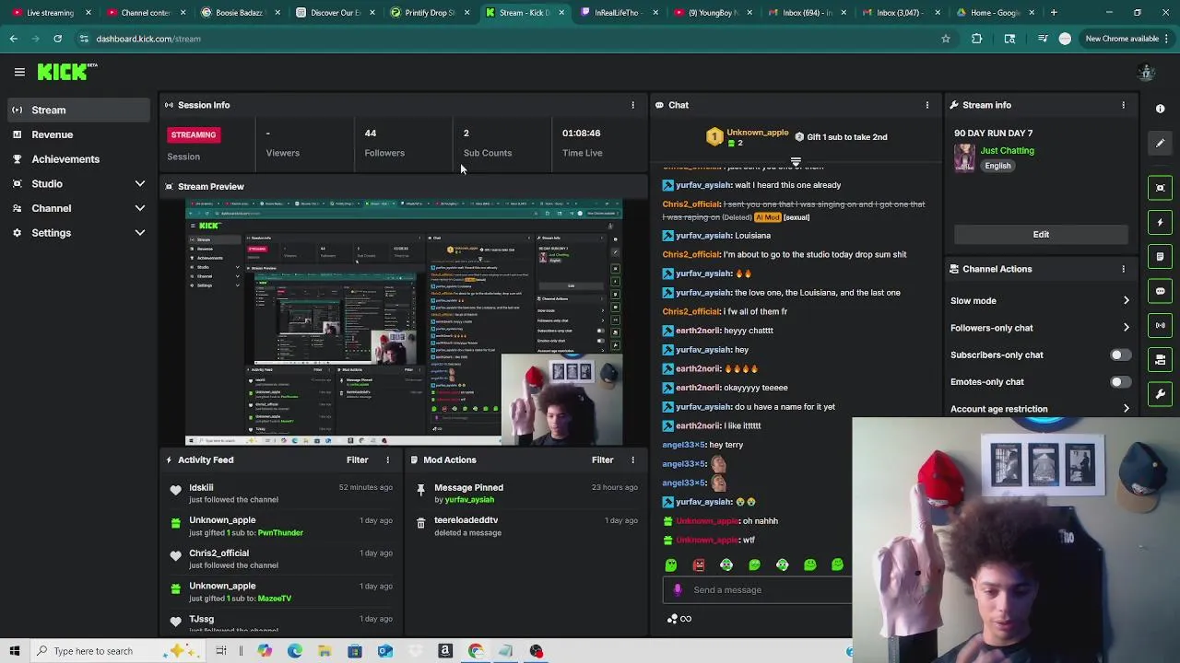Switch to the Printify Drop Shipping tab

click(x=427, y=13)
